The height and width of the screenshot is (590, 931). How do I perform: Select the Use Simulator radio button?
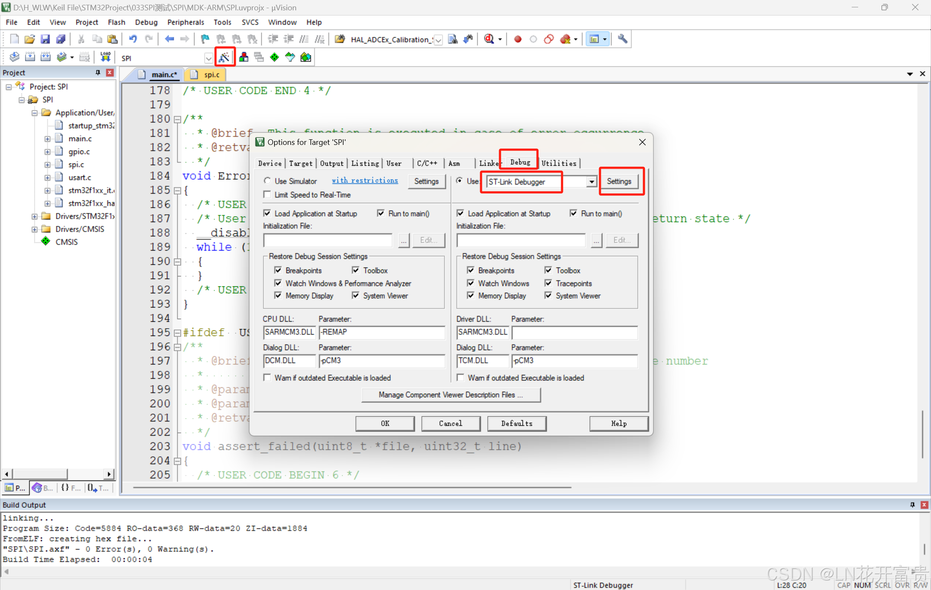click(268, 181)
